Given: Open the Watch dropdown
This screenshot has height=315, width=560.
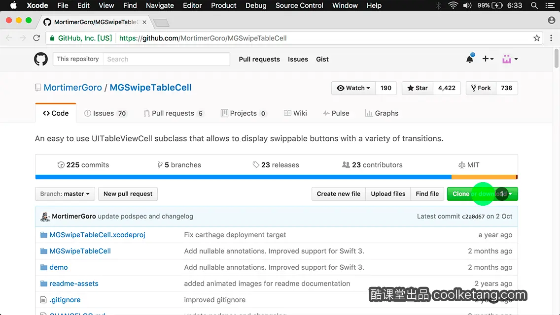Looking at the screenshot, I should (353, 88).
